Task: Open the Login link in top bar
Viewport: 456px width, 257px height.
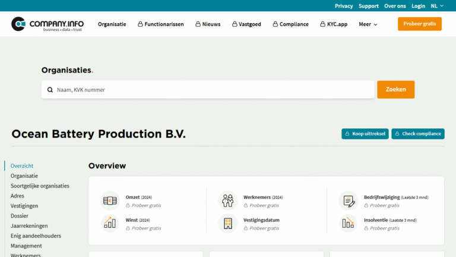Action: (x=418, y=6)
